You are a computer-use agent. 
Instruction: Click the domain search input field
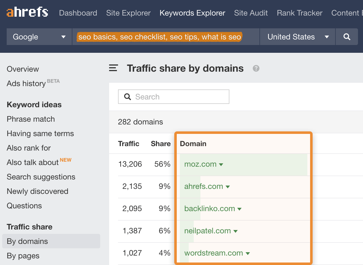coord(178,97)
